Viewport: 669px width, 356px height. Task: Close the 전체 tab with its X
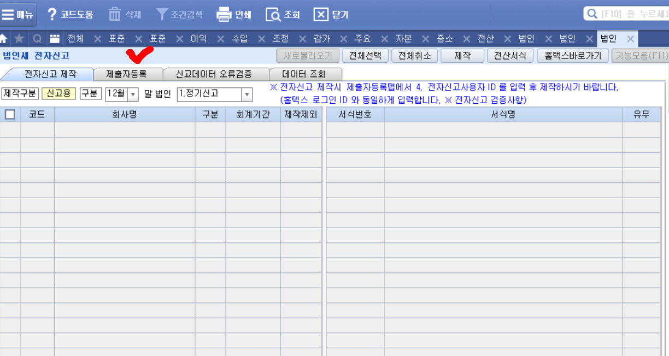pyautogui.click(x=98, y=39)
